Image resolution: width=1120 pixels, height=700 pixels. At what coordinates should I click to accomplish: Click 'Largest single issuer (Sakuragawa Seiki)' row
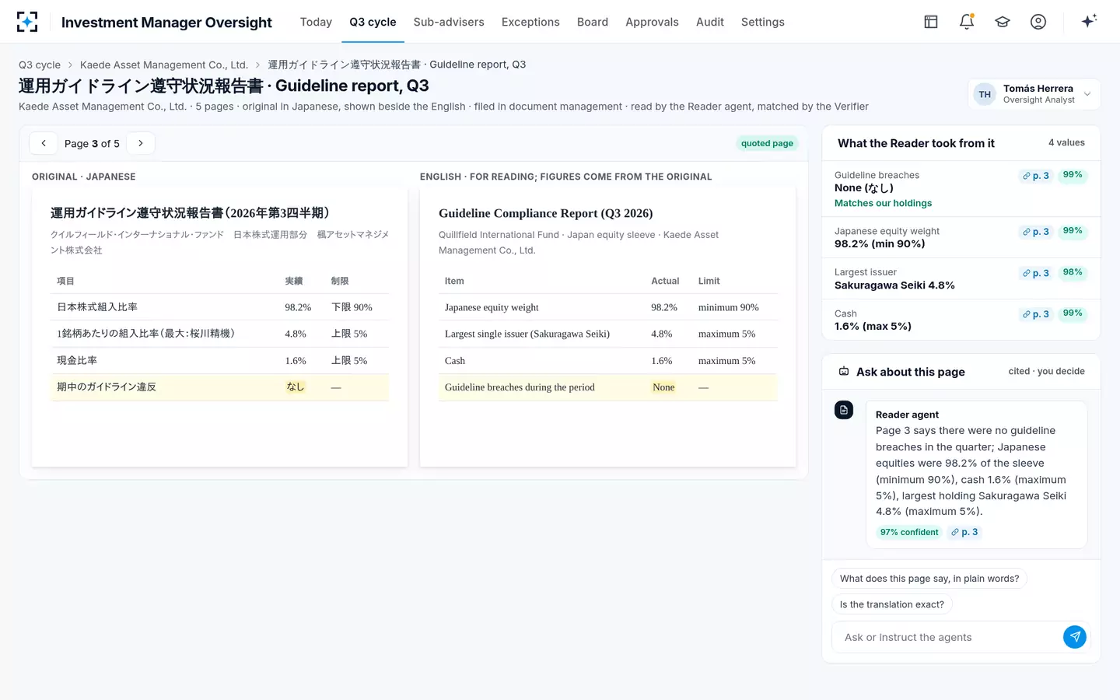(x=608, y=334)
